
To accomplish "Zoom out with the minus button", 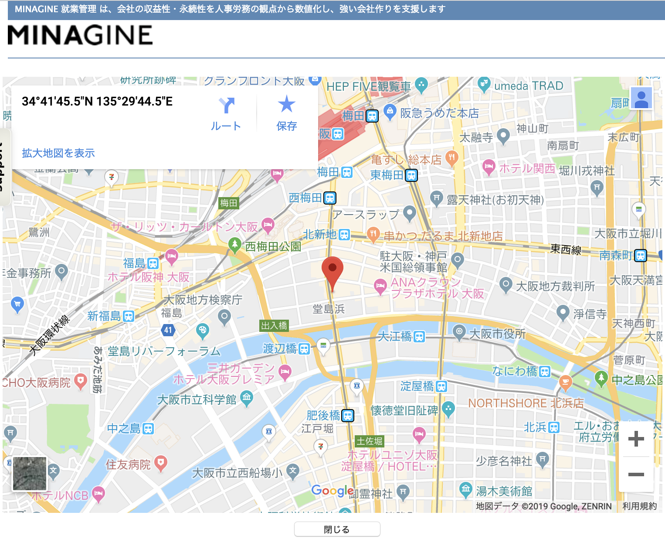I will [636, 474].
